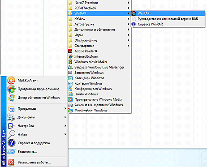Screen dimensions: 207x167
Task: Click the Документы menu icon
Action: point(11,117)
